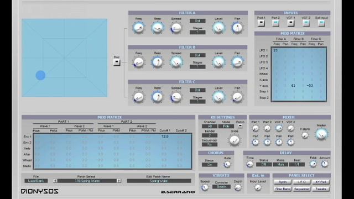Click the Filter A Pan knob
Screen dimensions: 354x199
pyautogui.click(x=237, y=28)
